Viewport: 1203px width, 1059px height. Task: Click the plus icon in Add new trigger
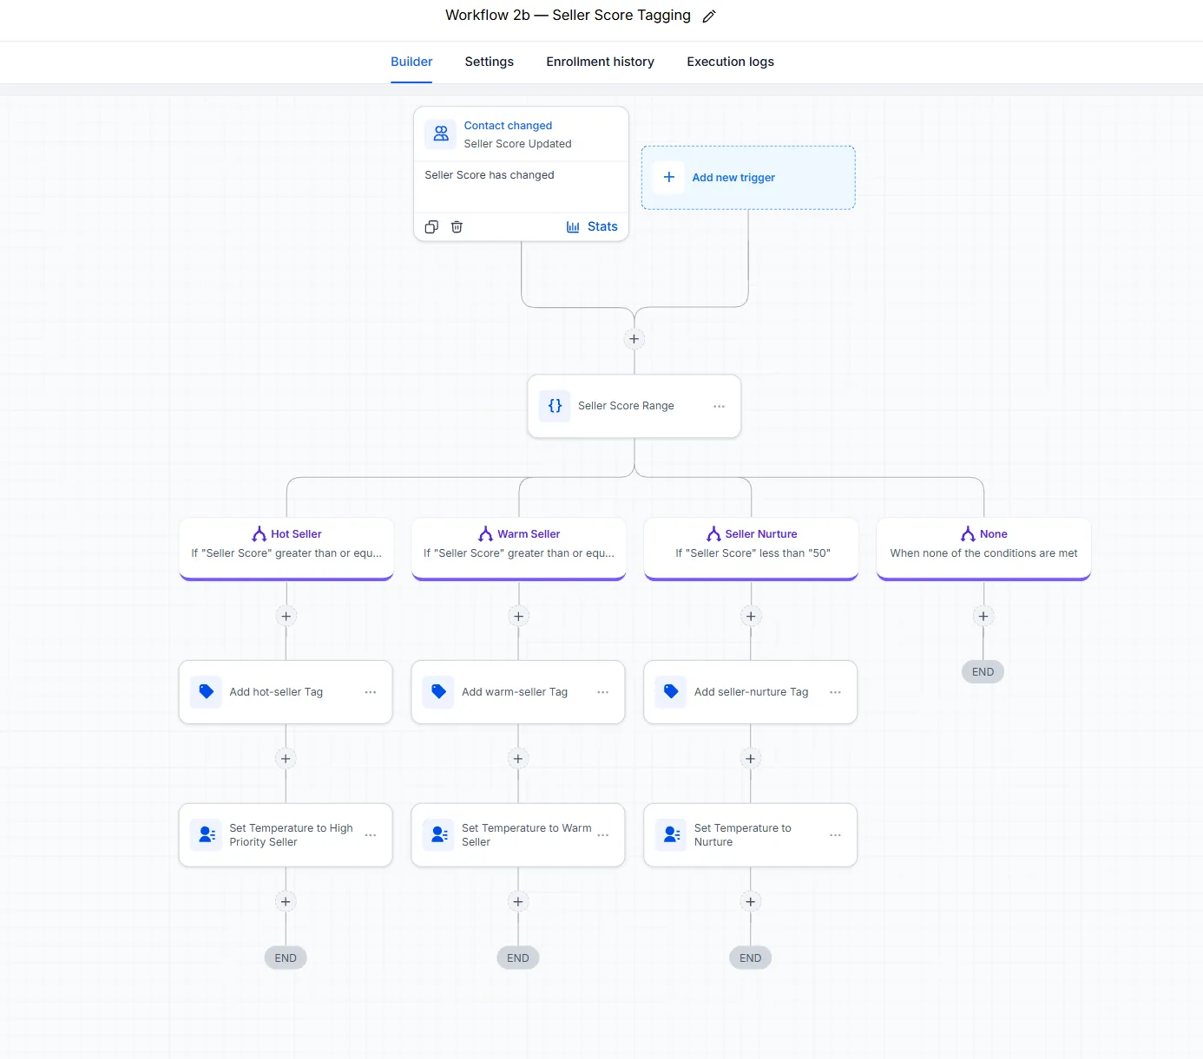pos(669,177)
